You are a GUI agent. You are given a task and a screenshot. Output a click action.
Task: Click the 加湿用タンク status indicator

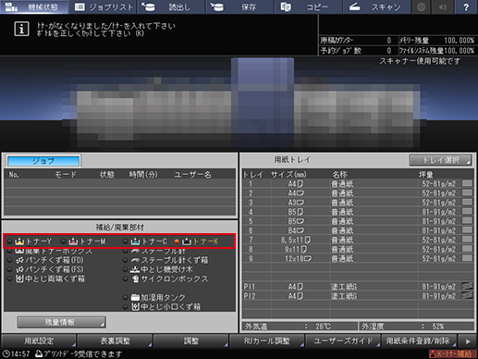click(x=125, y=298)
